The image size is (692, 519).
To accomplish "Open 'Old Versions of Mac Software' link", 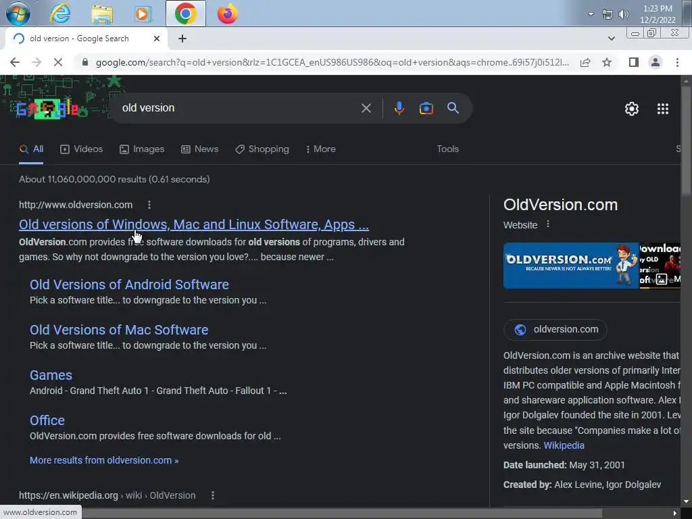I will (x=119, y=330).
